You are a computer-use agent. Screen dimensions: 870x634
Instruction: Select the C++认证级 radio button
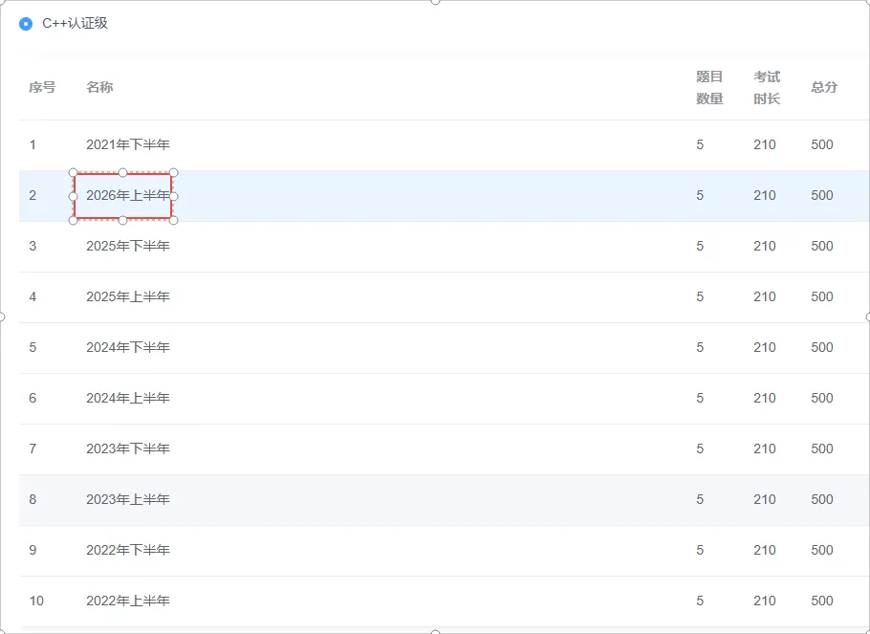point(26,24)
